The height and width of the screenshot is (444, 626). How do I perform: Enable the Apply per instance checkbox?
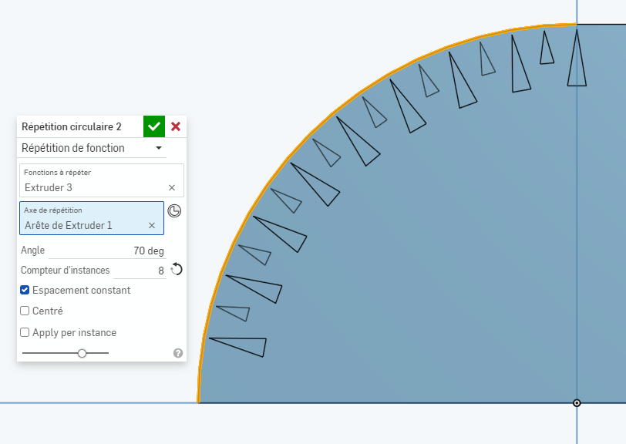pos(25,333)
